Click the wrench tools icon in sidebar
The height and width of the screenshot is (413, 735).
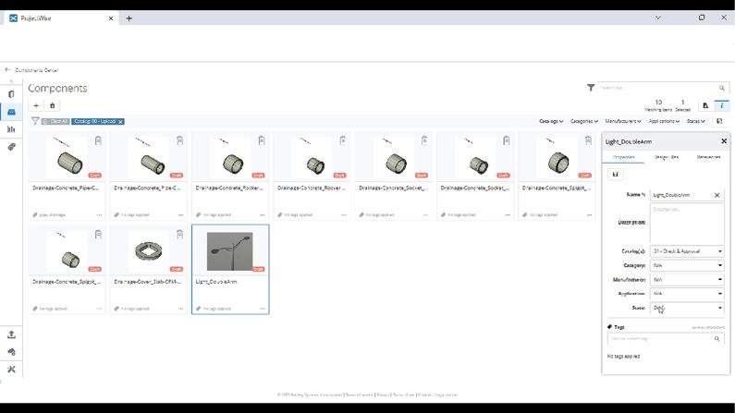point(11,370)
